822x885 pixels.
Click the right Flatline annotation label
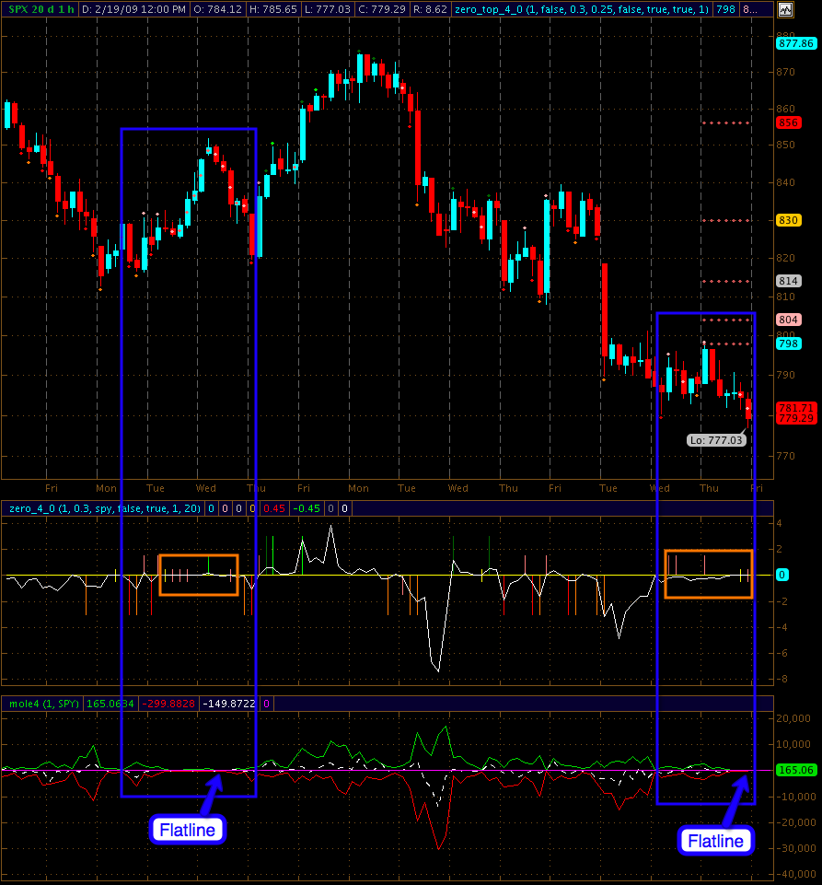coord(715,841)
